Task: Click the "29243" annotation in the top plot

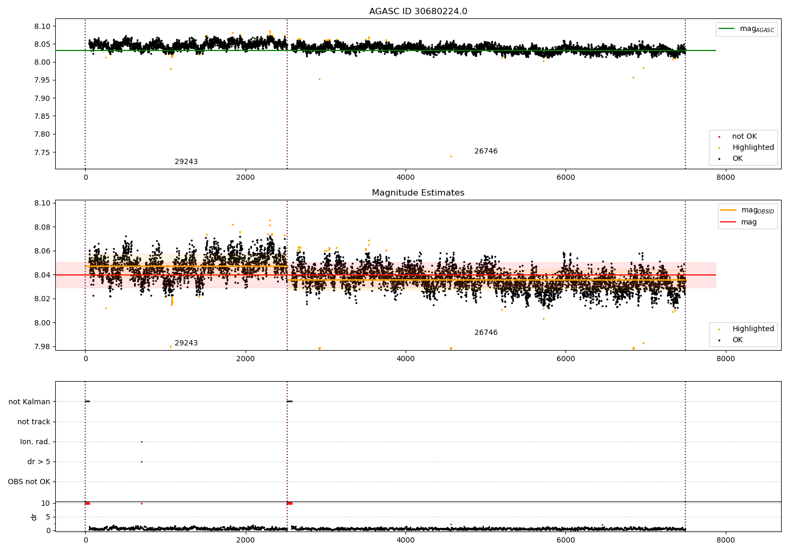Action: click(x=186, y=161)
